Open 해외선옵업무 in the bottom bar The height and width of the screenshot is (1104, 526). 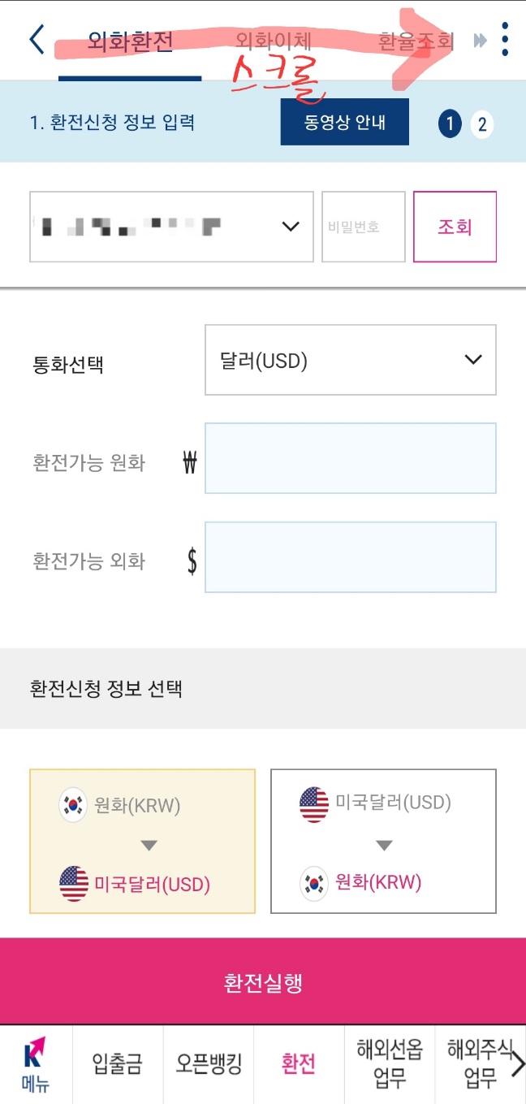coord(390,1064)
